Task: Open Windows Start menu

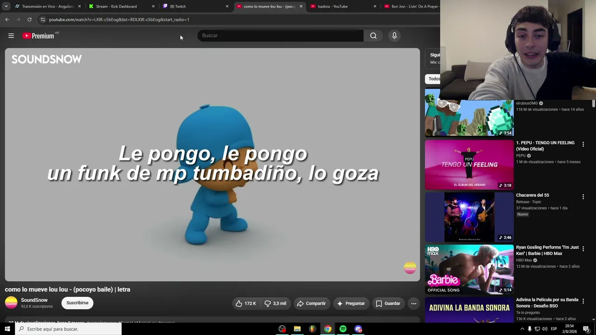Action: point(7,329)
